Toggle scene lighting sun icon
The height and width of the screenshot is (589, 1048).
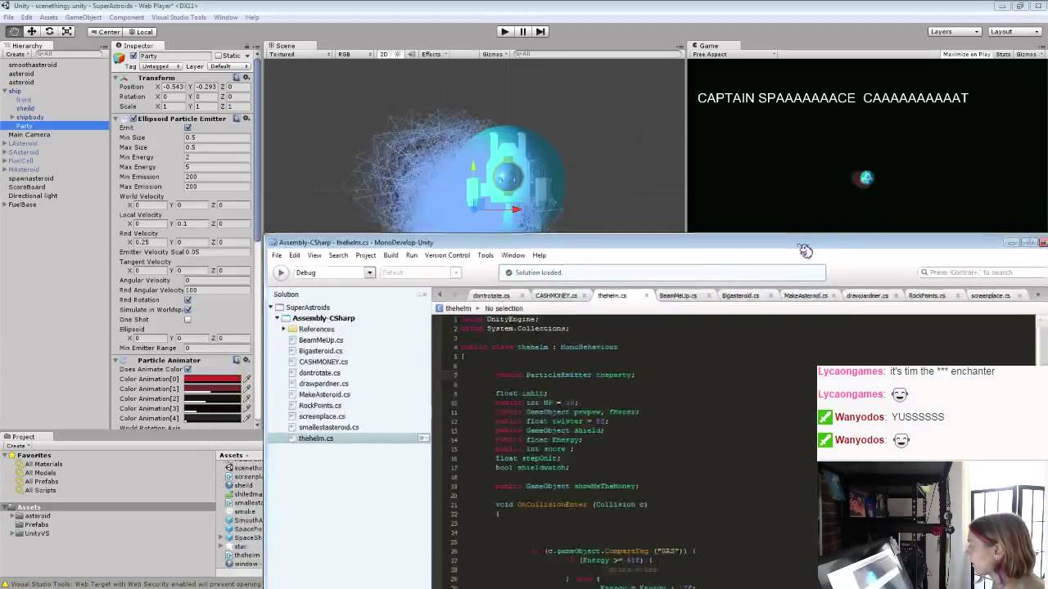tap(399, 54)
